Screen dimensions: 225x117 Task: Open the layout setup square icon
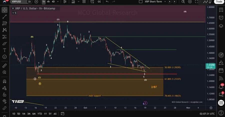tap(141, 1)
